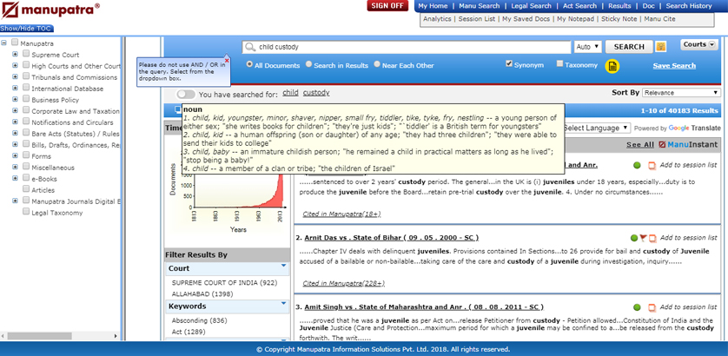Image resolution: width=728 pixels, height=356 pixels.
Task: Toggle the Synonym checkbox
Action: 509,63
